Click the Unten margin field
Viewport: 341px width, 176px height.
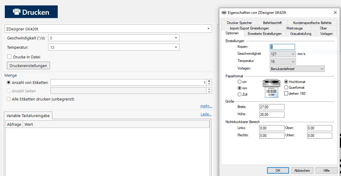coord(320,136)
